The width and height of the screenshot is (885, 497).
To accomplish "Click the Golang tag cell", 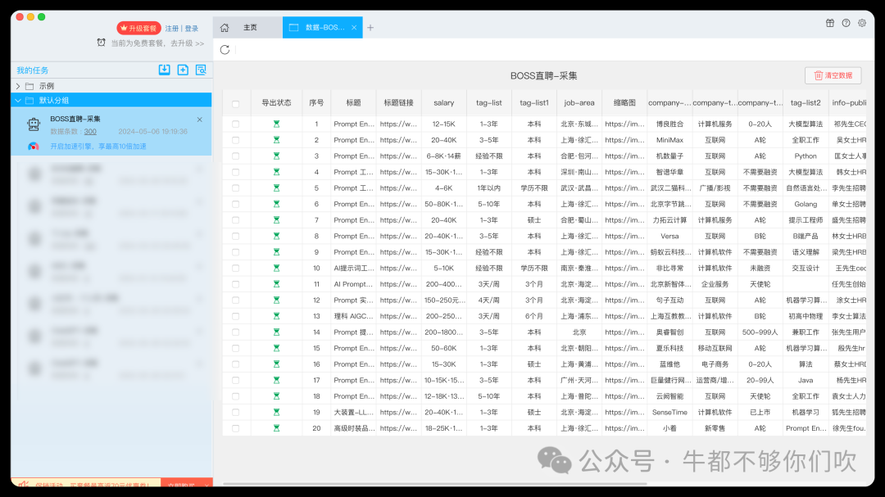I will pos(806,204).
